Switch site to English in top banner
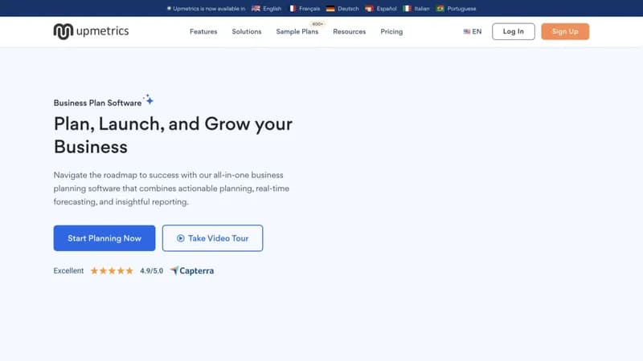Viewport: 643px width, 361px height. click(272, 9)
